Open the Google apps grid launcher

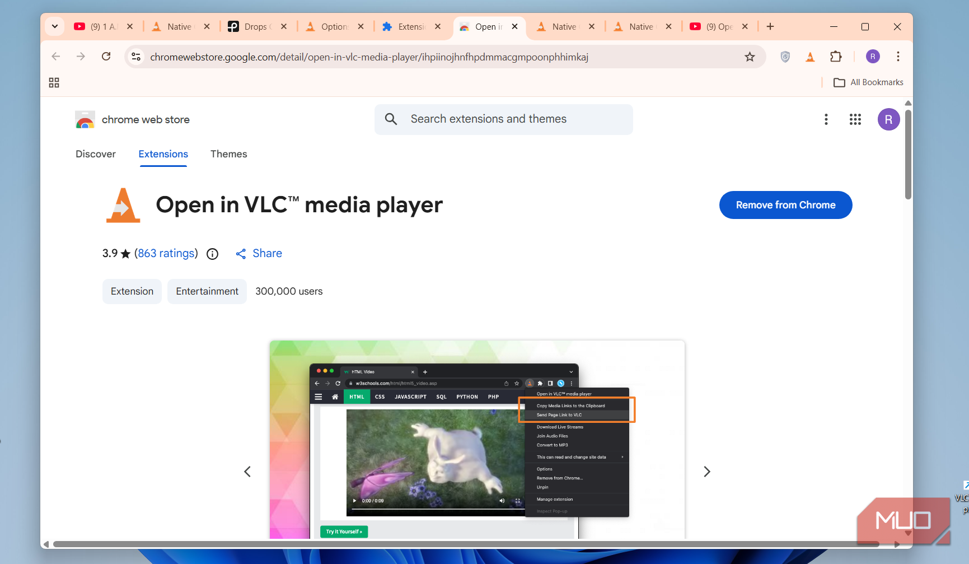(x=855, y=119)
